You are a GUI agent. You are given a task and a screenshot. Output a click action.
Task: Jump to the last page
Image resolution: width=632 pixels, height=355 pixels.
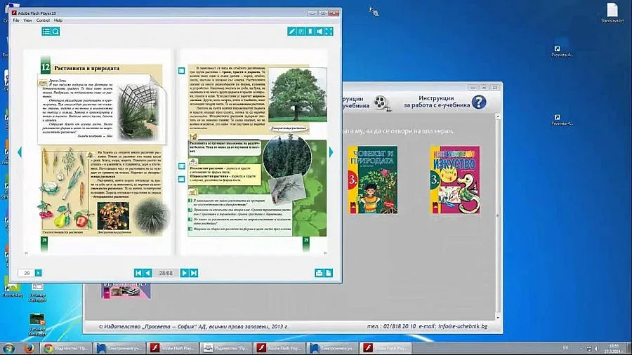pyautogui.click(x=194, y=273)
